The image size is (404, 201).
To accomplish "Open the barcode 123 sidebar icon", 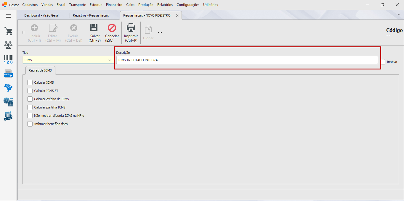I will click(x=8, y=59).
